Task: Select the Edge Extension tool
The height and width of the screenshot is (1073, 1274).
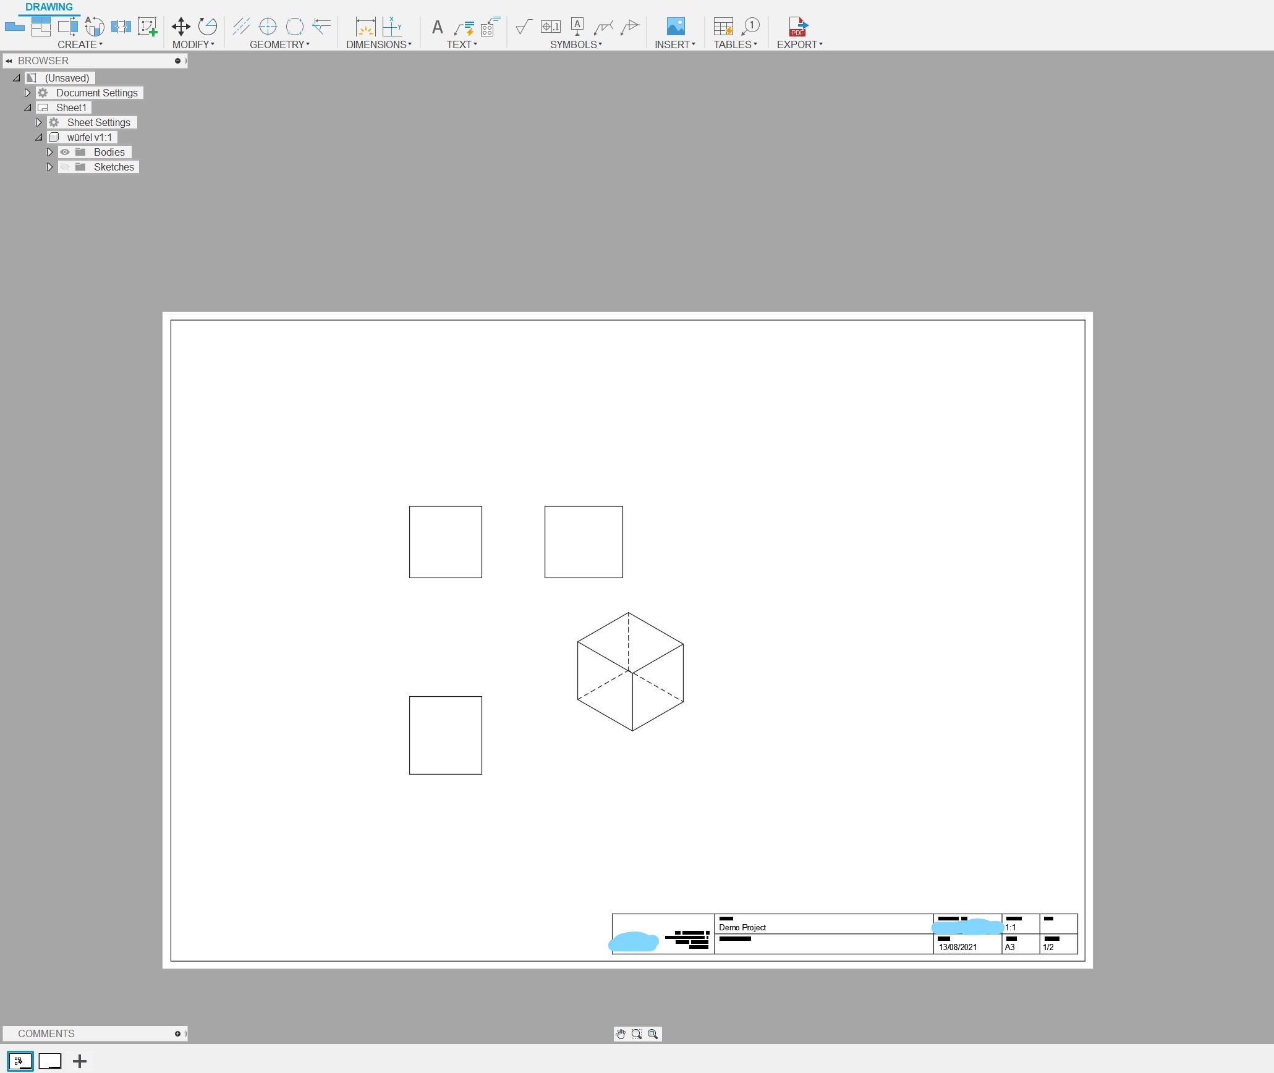Action: (x=321, y=27)
